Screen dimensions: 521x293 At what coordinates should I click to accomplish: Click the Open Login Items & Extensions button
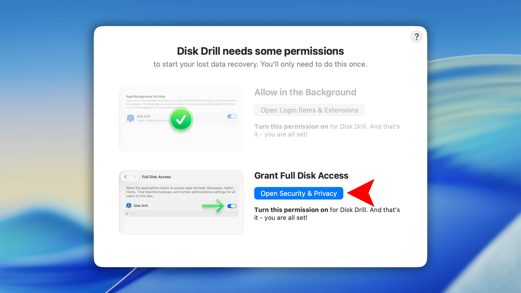point(309,110)
